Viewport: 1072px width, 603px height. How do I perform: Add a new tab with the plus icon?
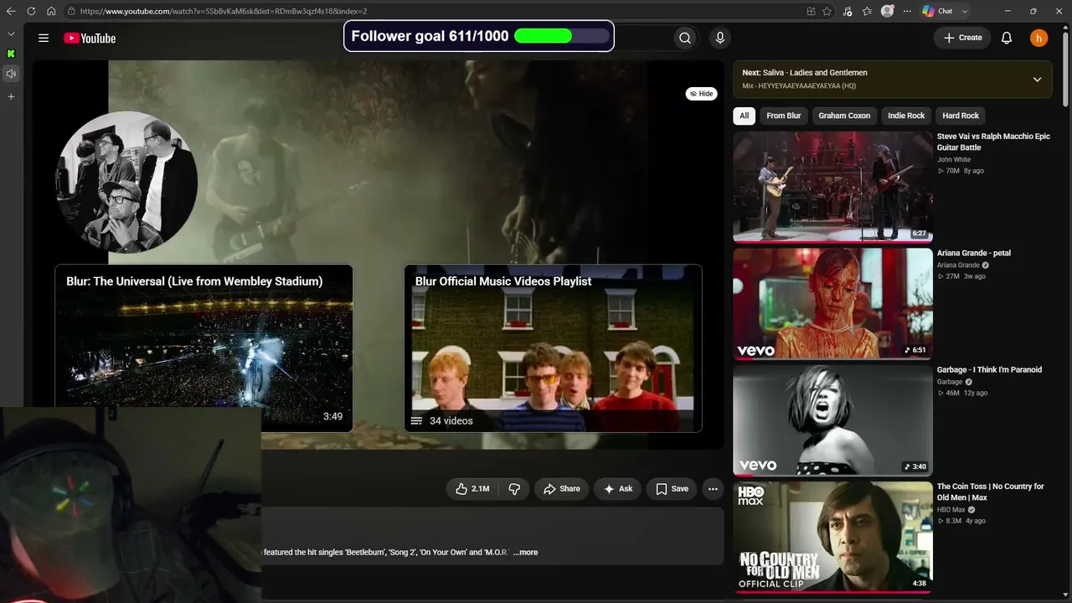click(x=11, y=97)
